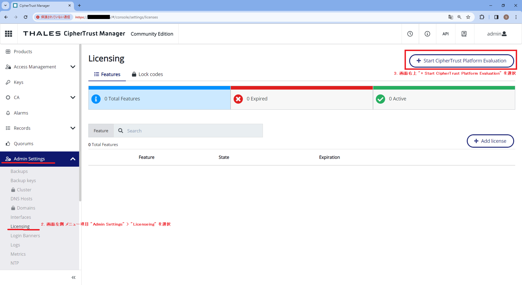Image resolution: width=522 pixels, height=285 pixels.
Task: Open the Thales apps grid menu
Action: point(8,33)
